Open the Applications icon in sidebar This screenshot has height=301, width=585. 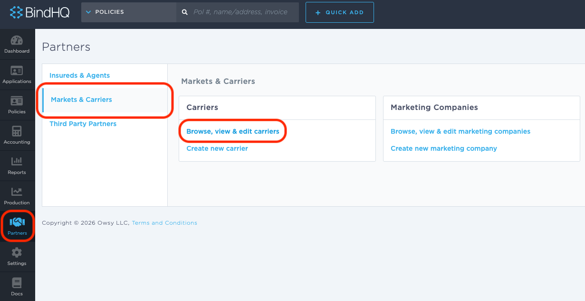click(x=17, y=71)
